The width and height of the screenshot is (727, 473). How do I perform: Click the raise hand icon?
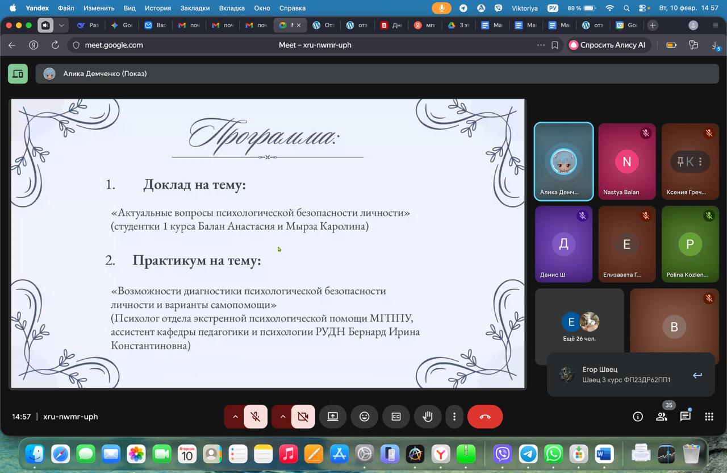428,417
